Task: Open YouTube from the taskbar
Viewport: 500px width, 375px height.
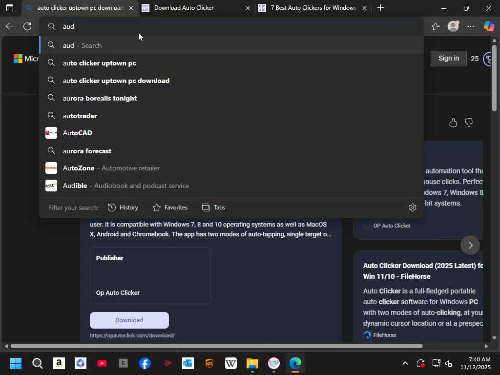Action: pos(102,363)
